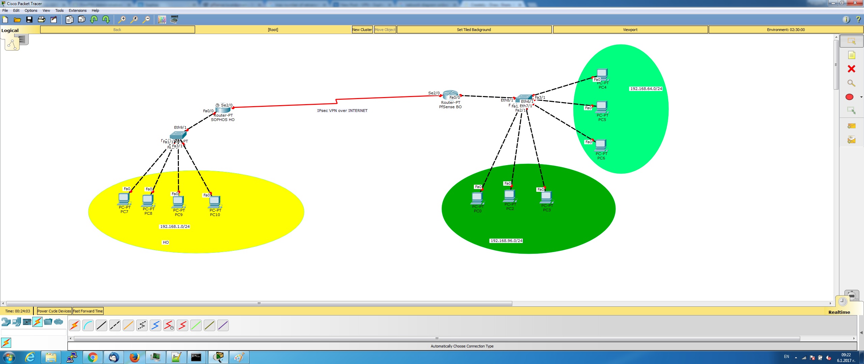Choose the orange fiber cable
Viewport: 864px width, 364px height.
(x=129, y=325)
